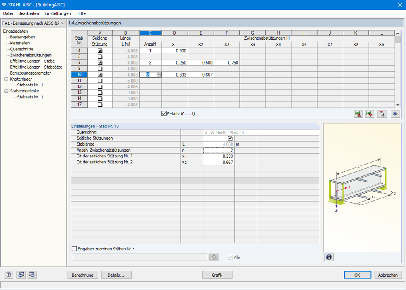Disable lateral support for Stab 10 in table
The image size is (406, 290).
(x=100, y=75)
